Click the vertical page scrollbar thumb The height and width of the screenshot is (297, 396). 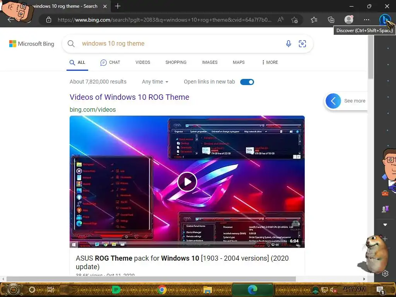click(370, 57)
